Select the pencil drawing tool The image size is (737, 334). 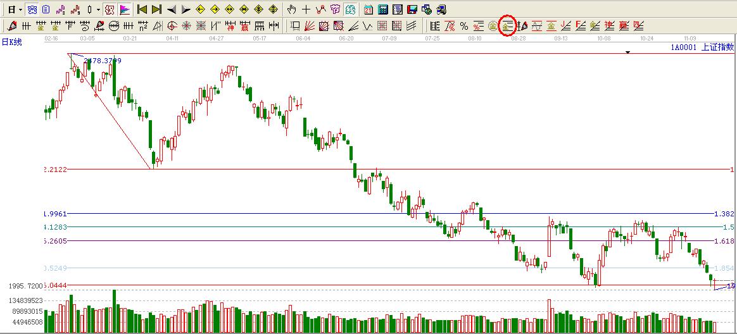click(12, 26)
